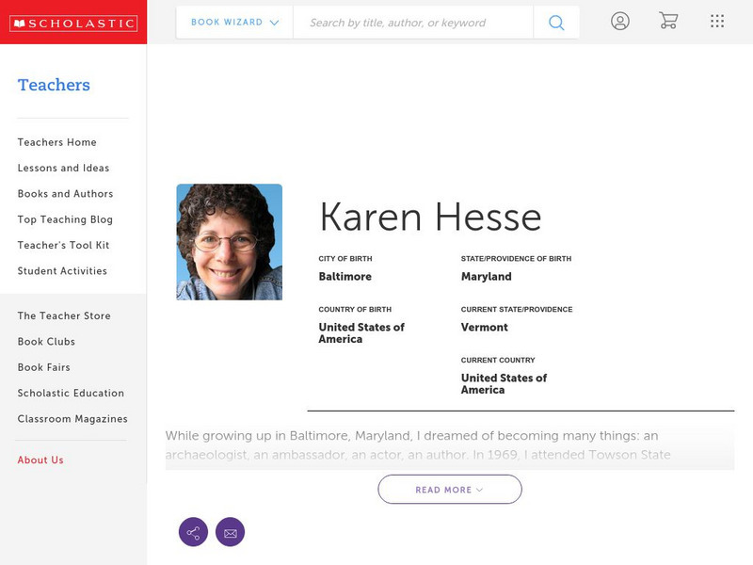Image resolution: width=753 pixels, height=565 pixels.
Task: Open the shopping cart
Action: [668, 21]
